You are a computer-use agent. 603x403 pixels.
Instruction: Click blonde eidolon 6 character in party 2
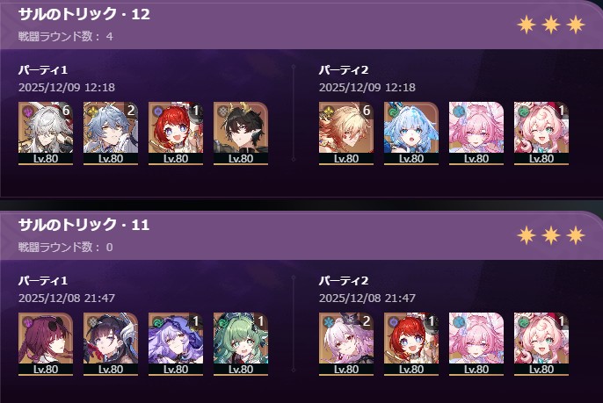pyautogui.click(x=345, y=133)
